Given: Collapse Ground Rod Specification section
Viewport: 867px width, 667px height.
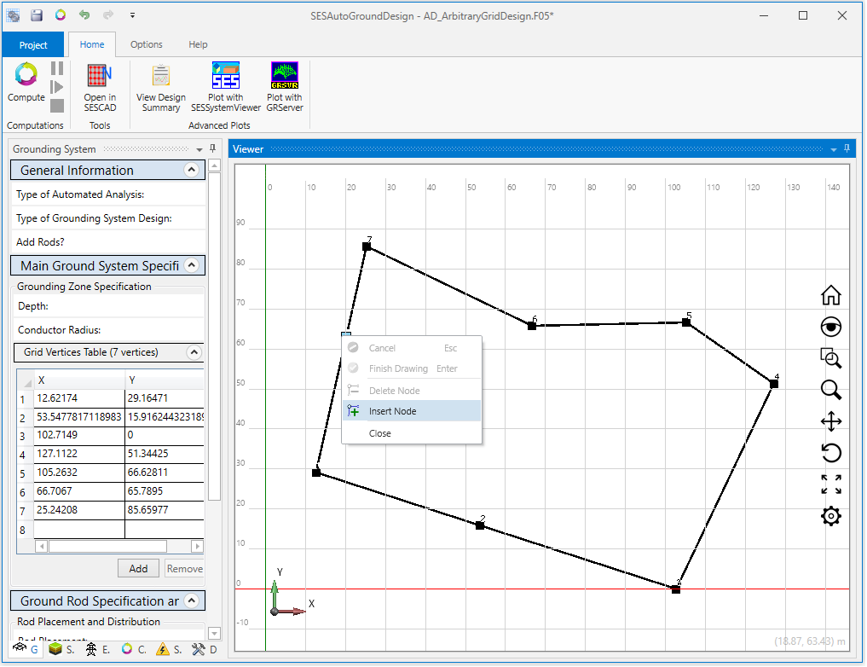Looking at the screenshot, I should [x=191, y=600].
